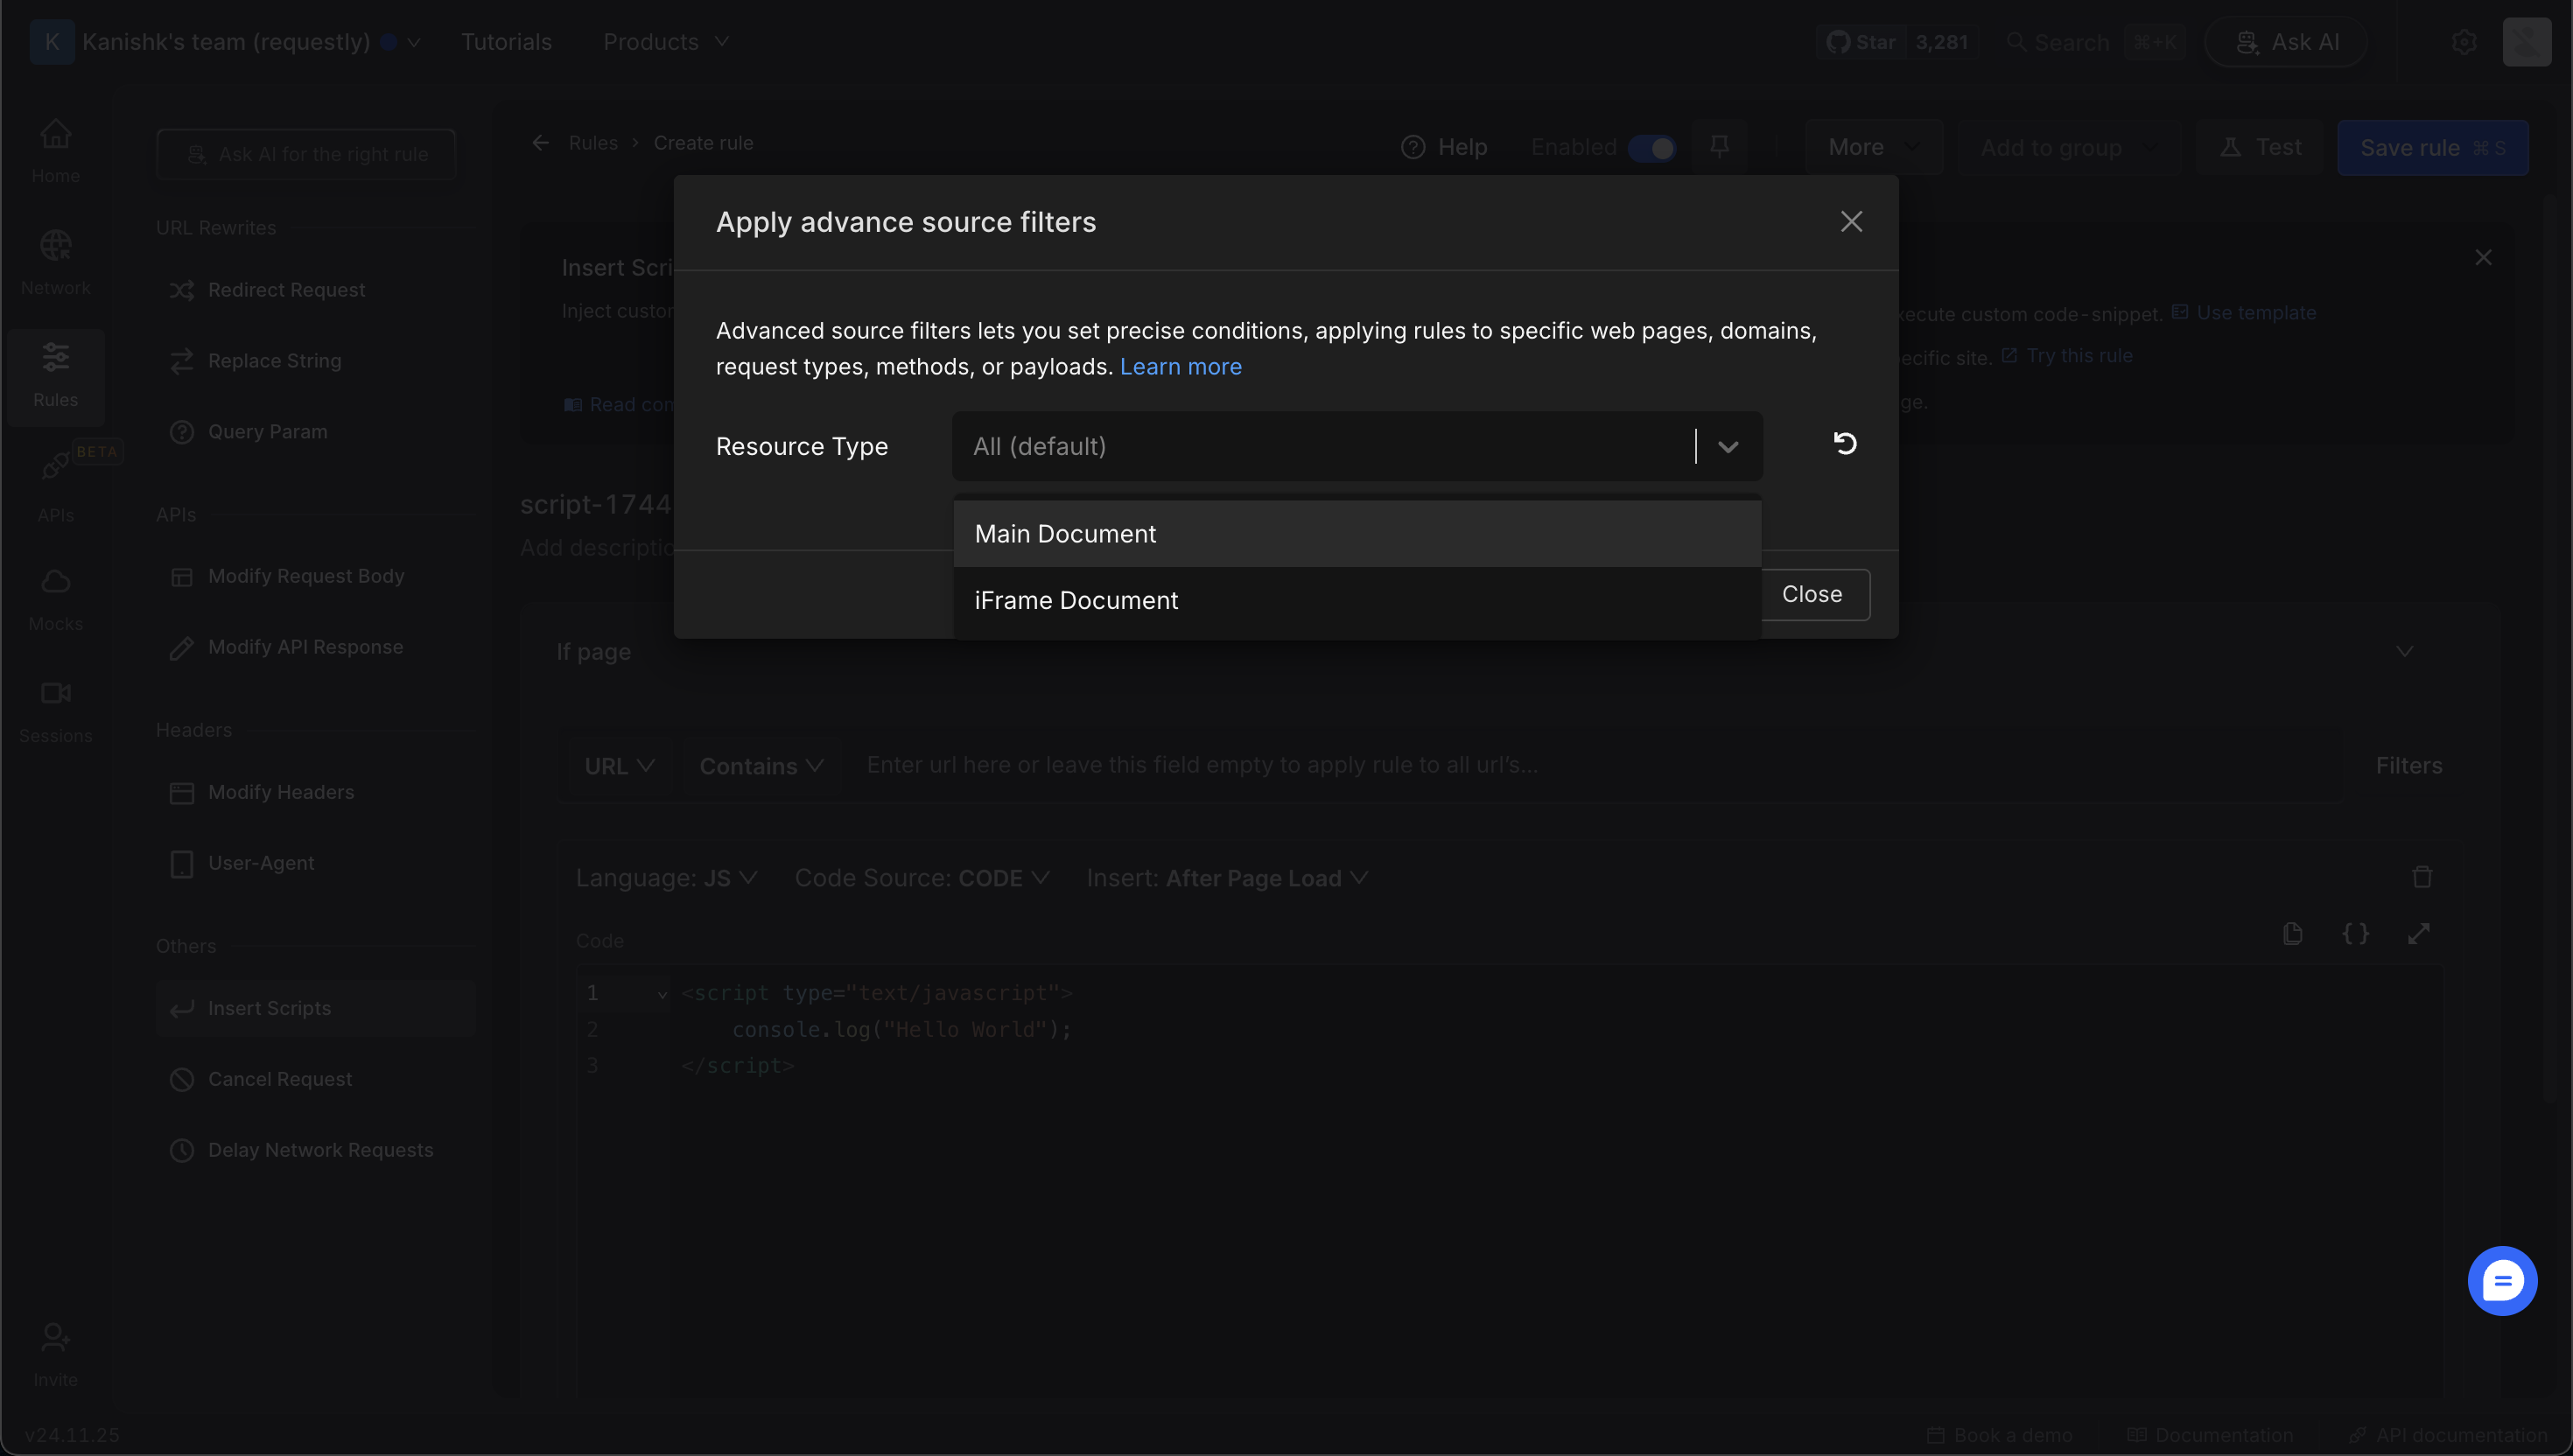This screenshot has width=2573, height=1456.
Task: Click the delete script trash icon
Action: 2421,877
